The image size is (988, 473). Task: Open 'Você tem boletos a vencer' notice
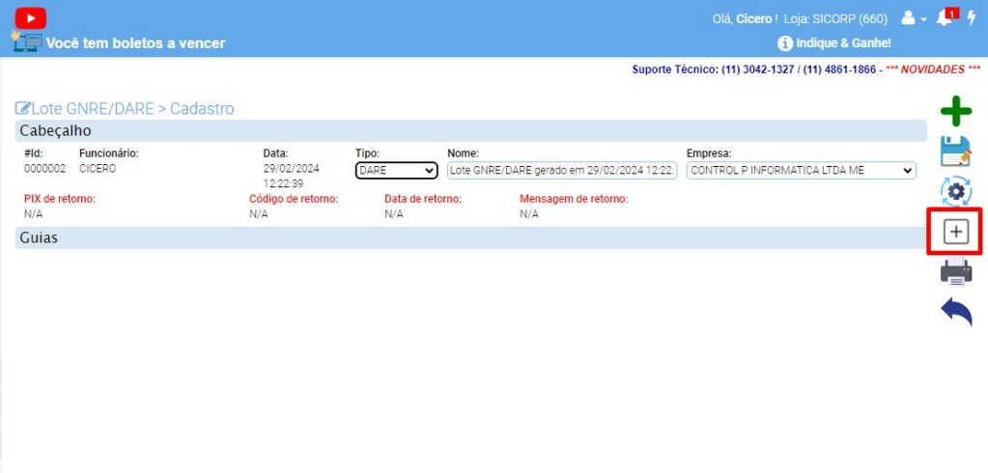(135, 43)
